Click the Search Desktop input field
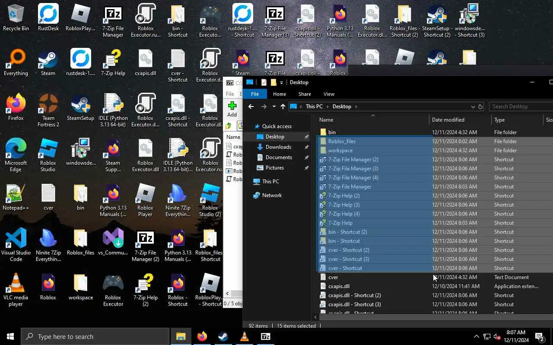This screenshot has height=345, width=553. pyautogui.click(x=521, y=107)
